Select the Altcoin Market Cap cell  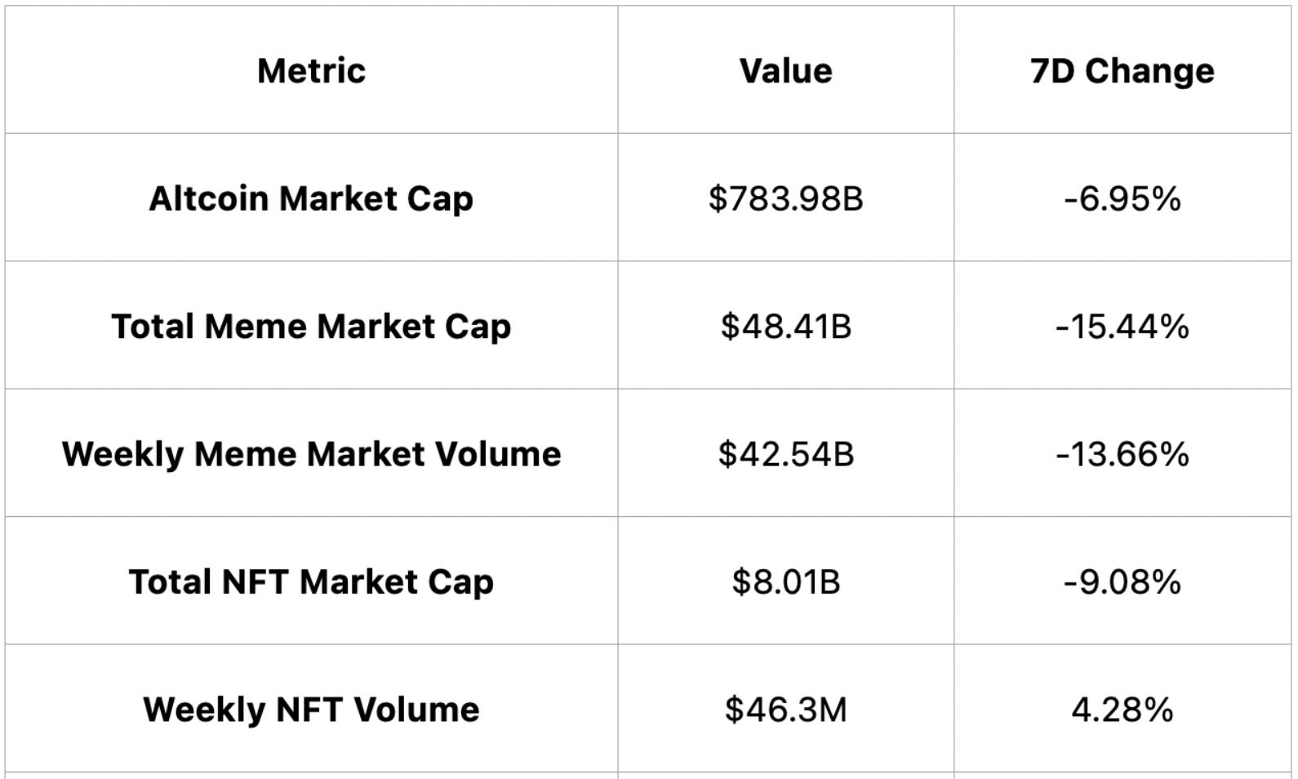pyautogui.click(x=311, y=198)
